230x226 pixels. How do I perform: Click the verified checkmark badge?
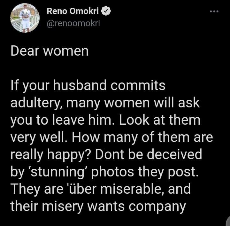click(x=106, y=11)
